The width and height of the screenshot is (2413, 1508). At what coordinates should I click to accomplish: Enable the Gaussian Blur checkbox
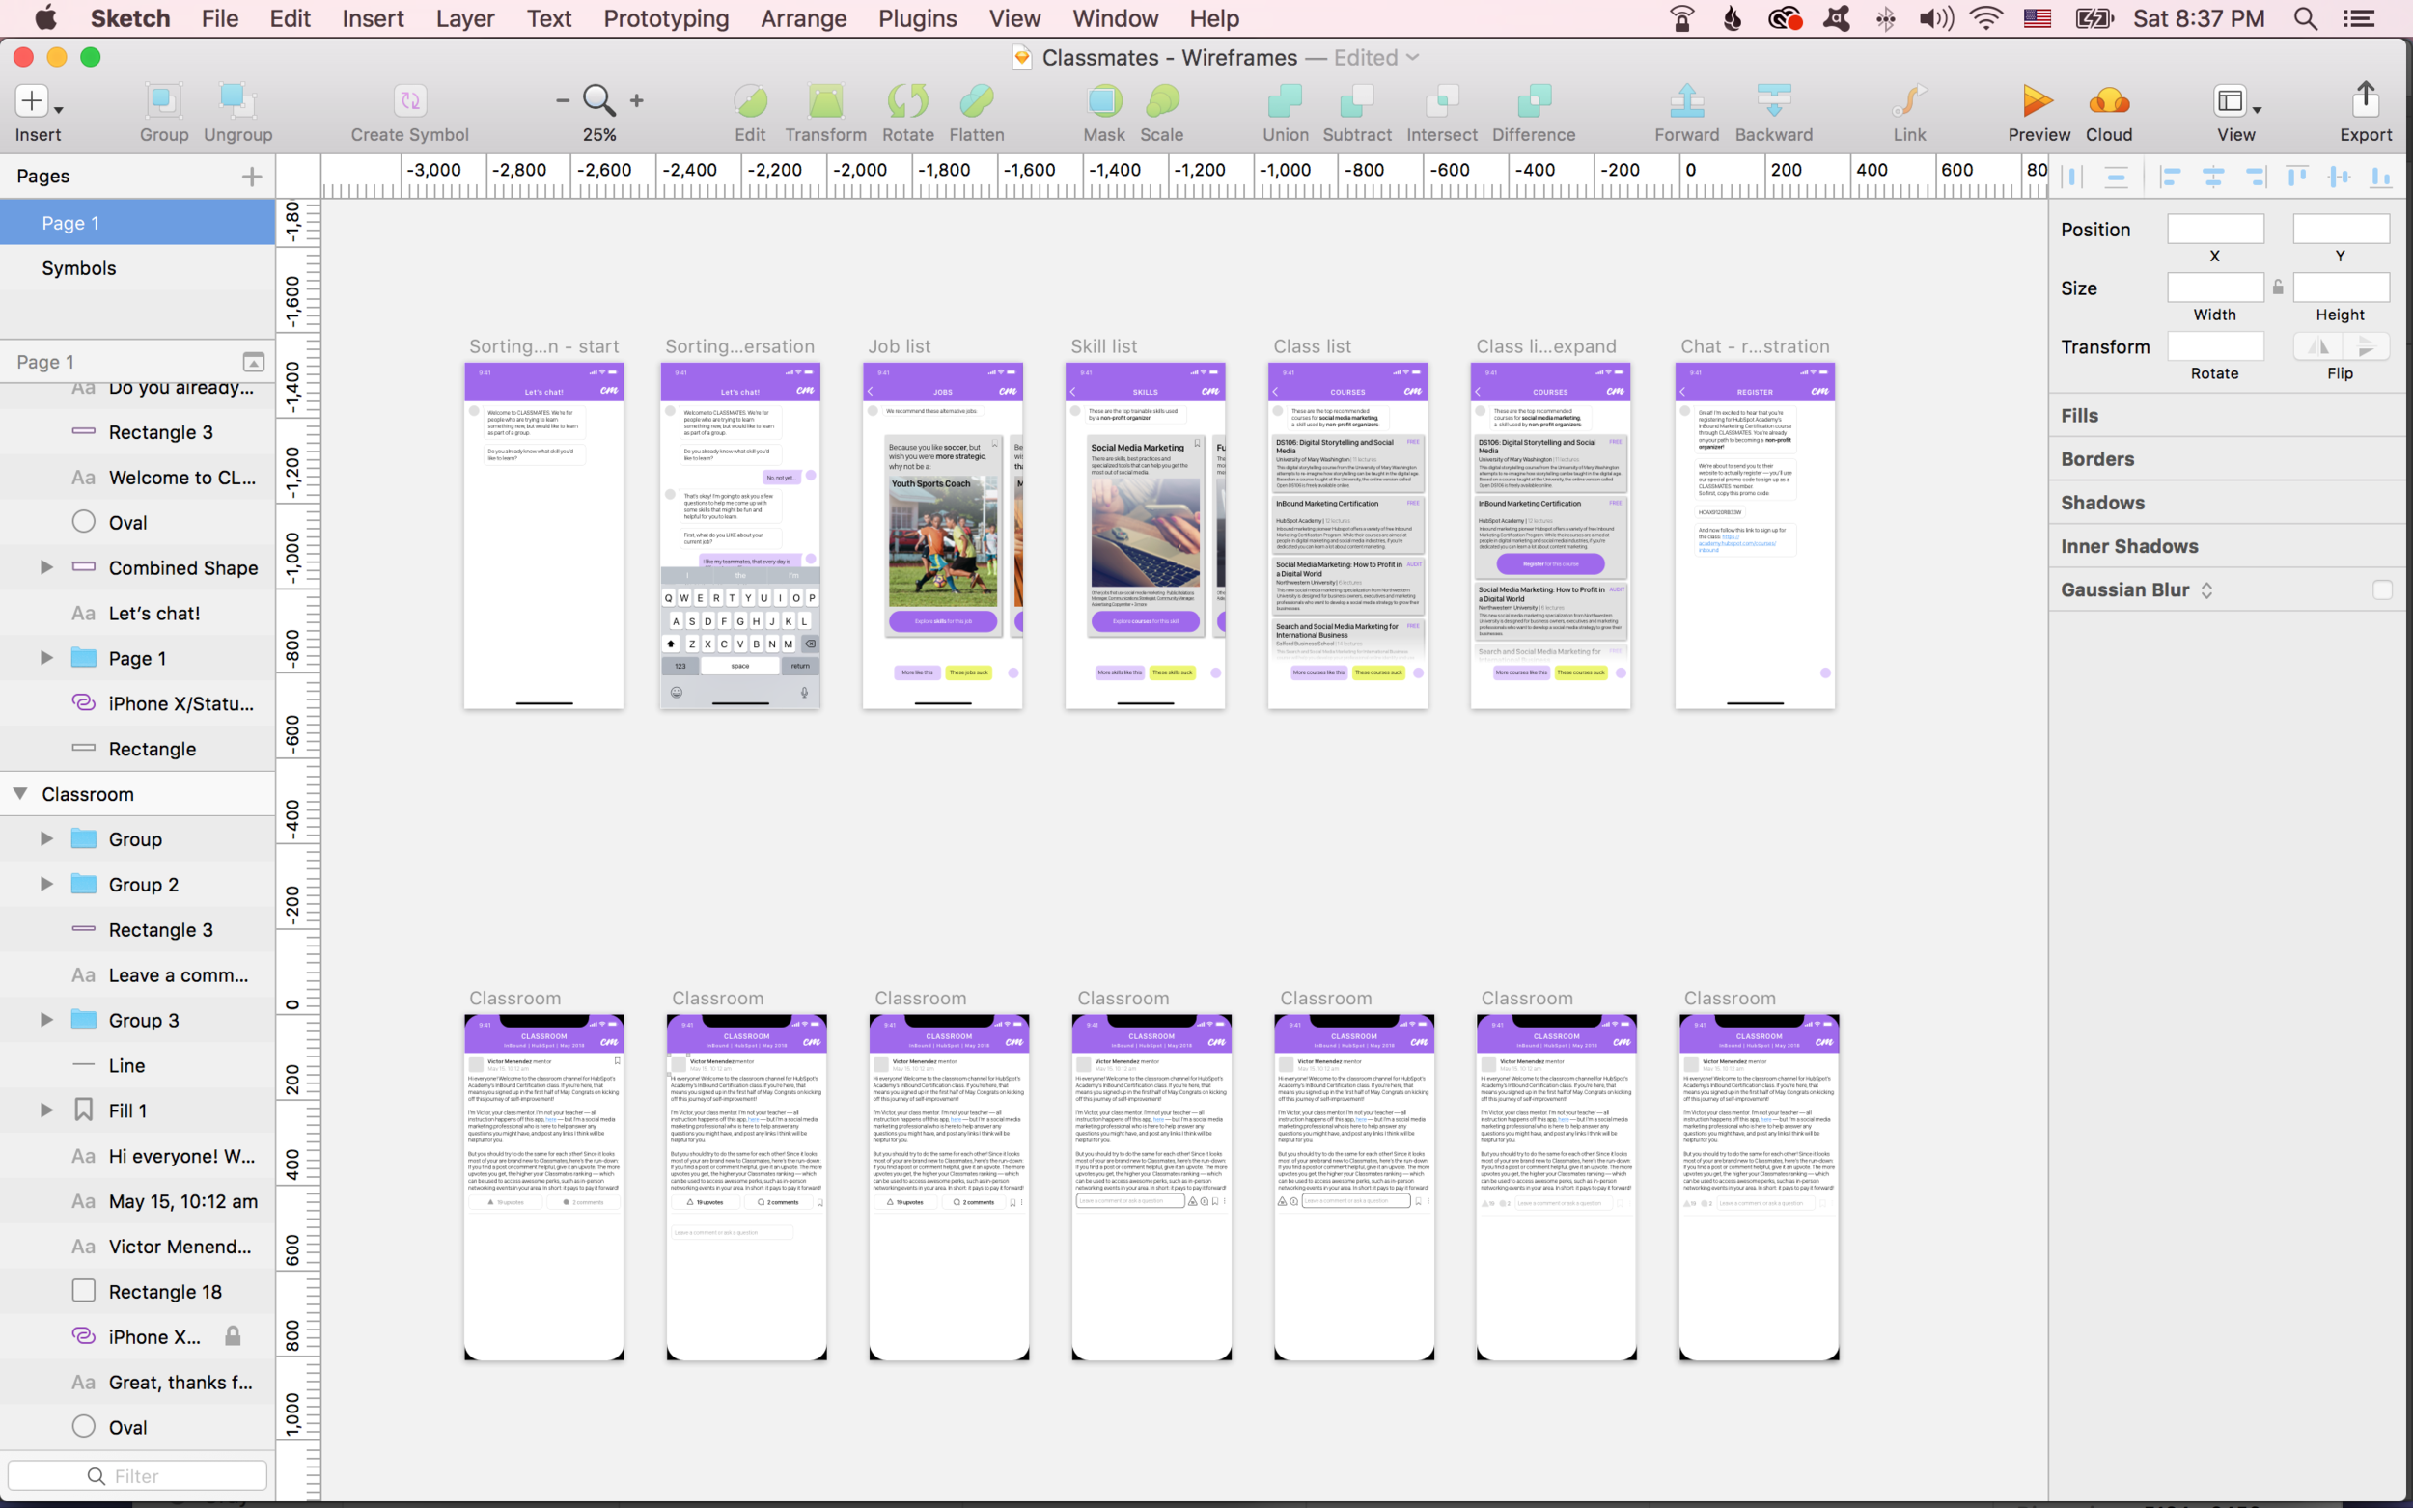[2382, 589]
